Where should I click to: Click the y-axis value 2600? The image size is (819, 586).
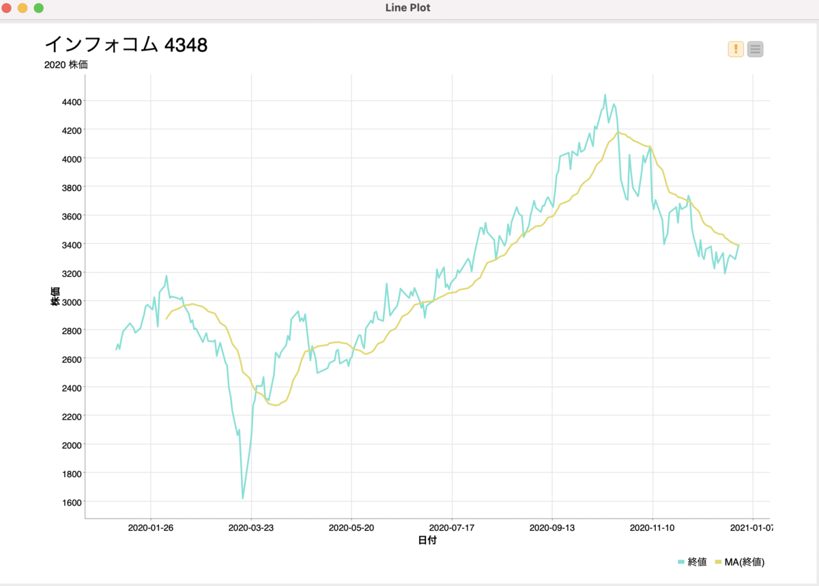coord(72,360)
